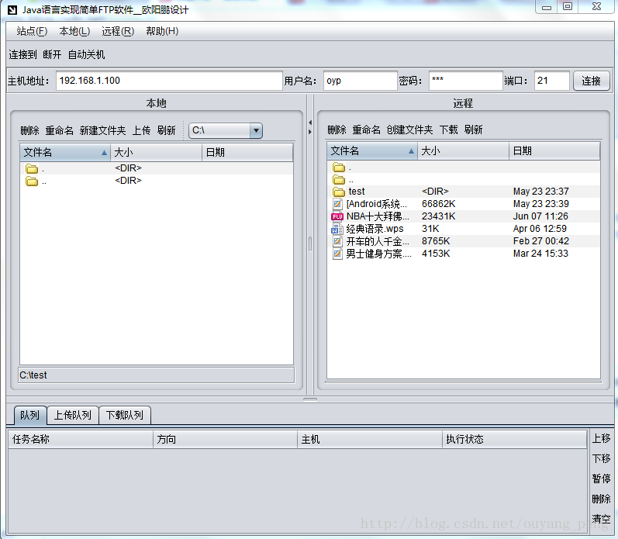Image resolution: width=618 pixels, height=539 pixels.
Task: Click the 端口 input field
Action: point(552,81)
